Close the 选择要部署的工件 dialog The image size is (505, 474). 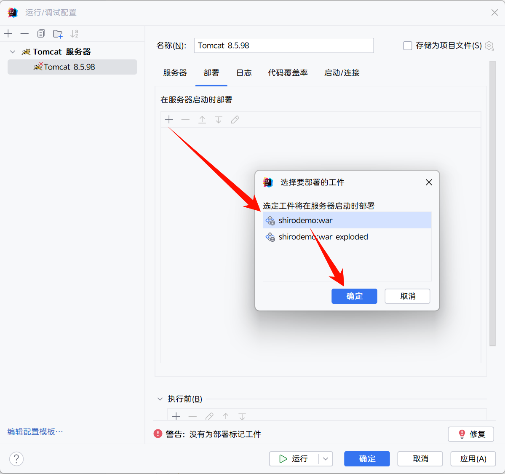tap(429, 182)
